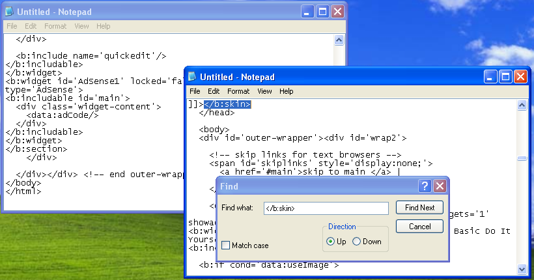Screen dimensions: 534x280
Task: Open View menu in front Notepad window
Action: [264, 91]
